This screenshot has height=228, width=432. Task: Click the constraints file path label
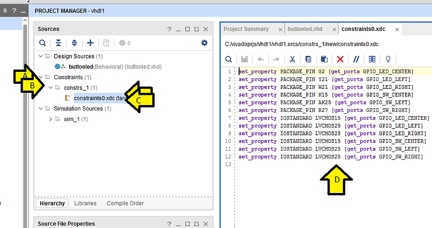point(302,44)
